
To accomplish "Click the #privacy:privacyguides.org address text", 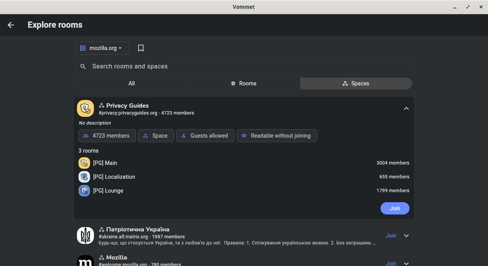I will pos(128,113).
